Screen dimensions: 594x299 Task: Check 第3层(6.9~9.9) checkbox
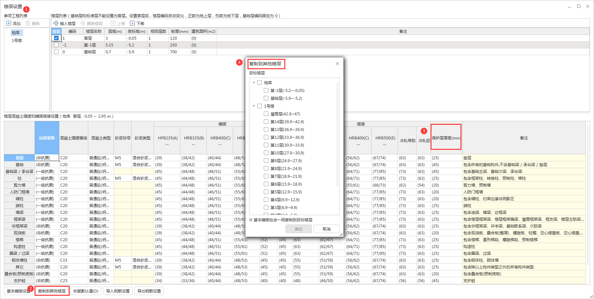(x=266, y=207)
